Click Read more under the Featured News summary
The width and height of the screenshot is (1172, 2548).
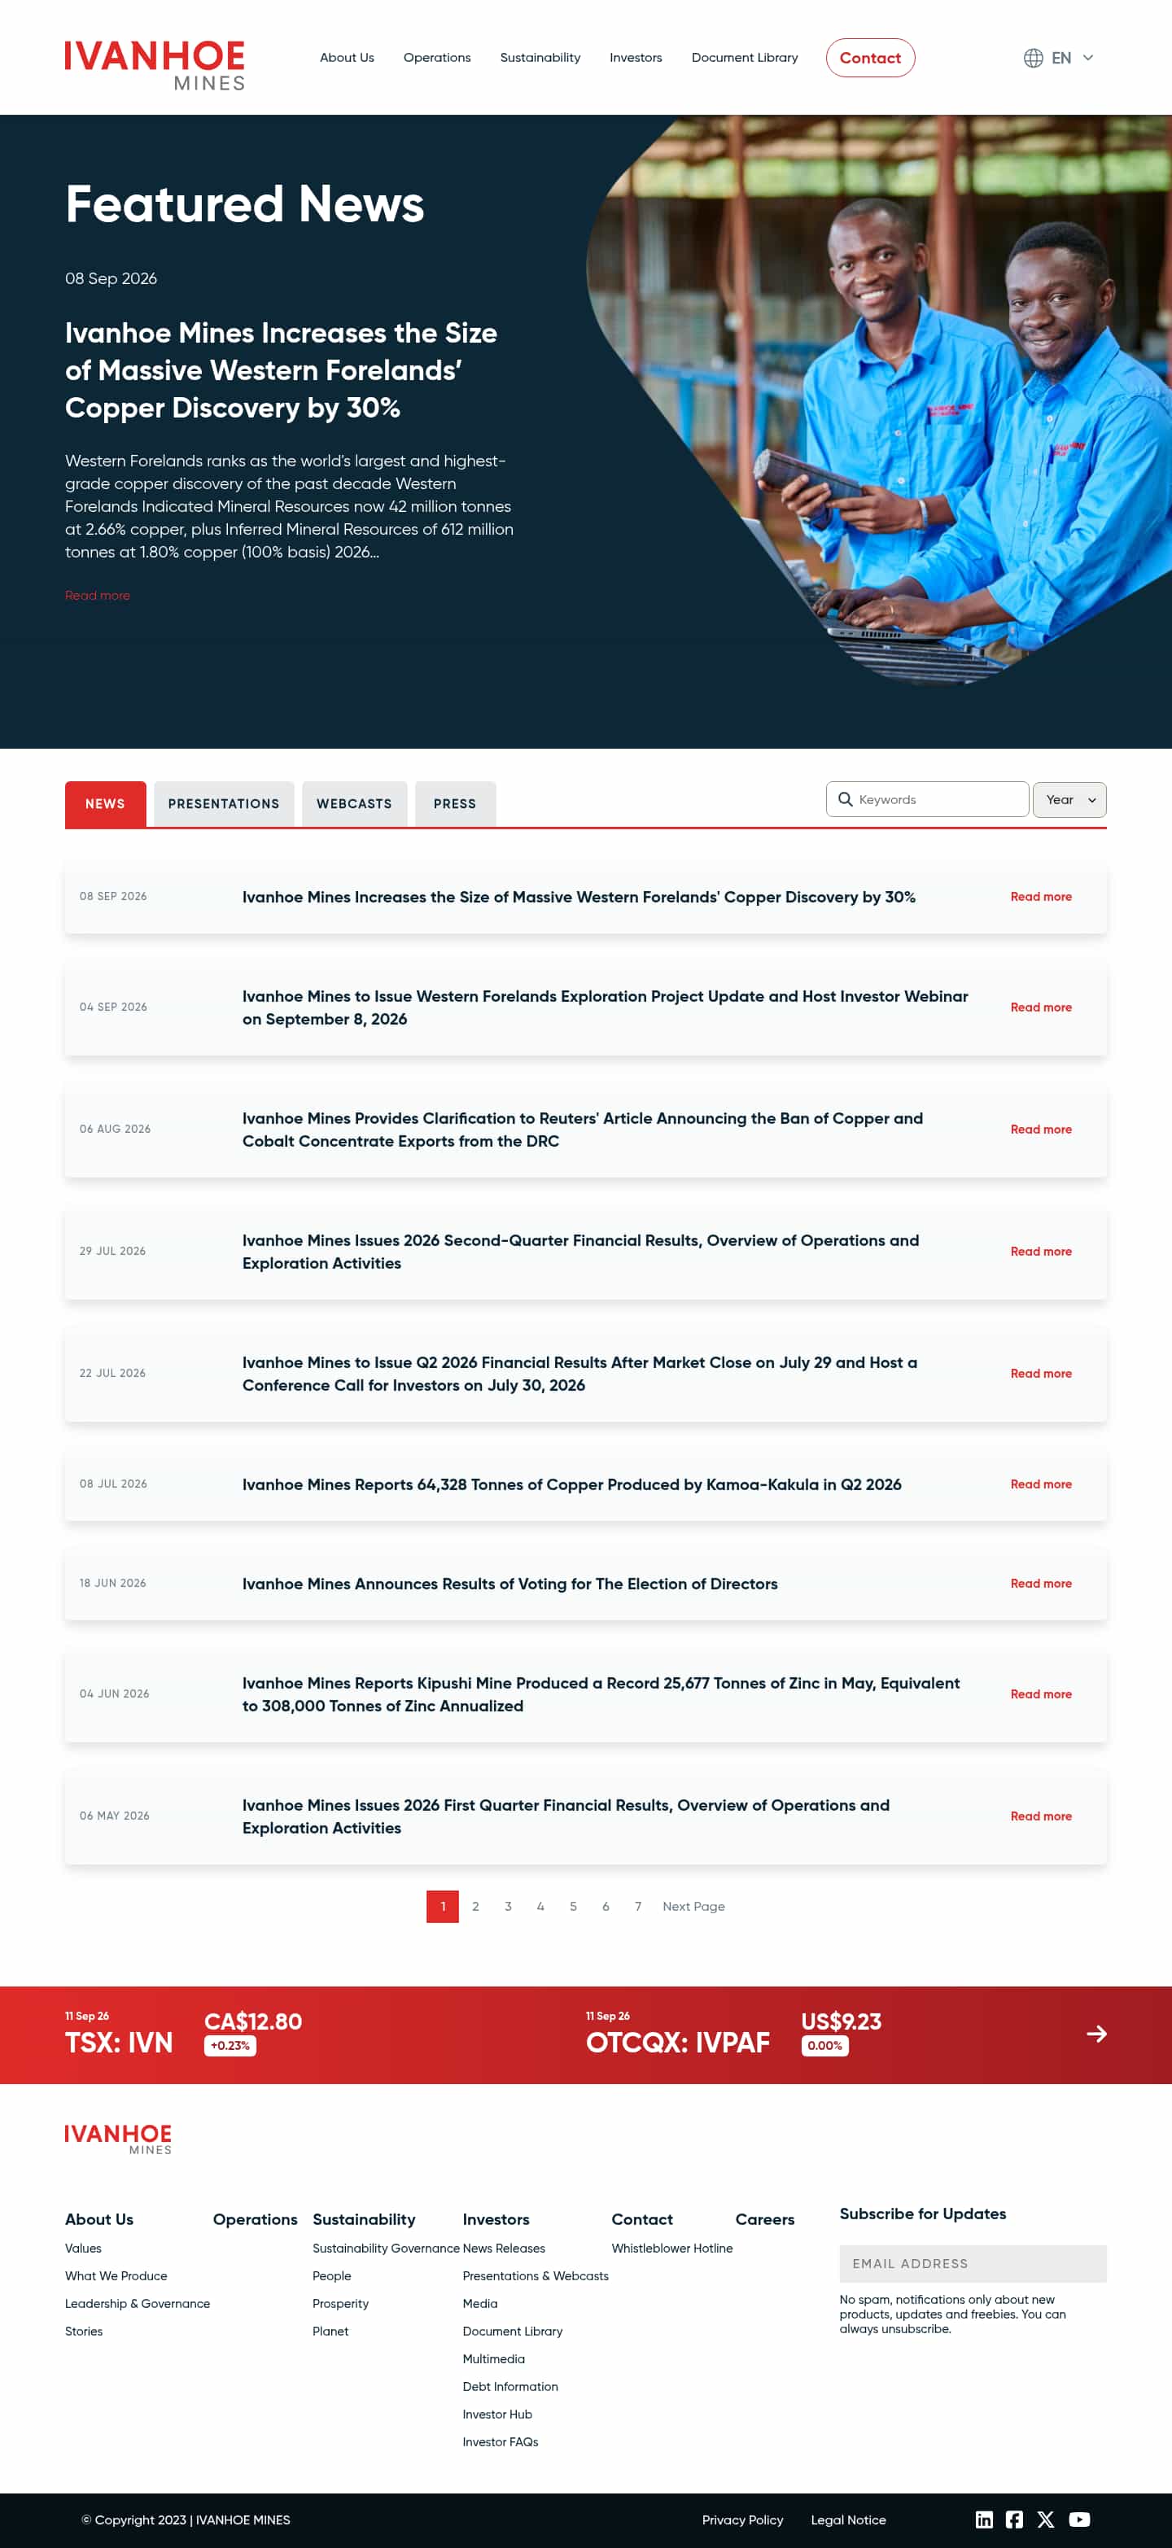98,596
